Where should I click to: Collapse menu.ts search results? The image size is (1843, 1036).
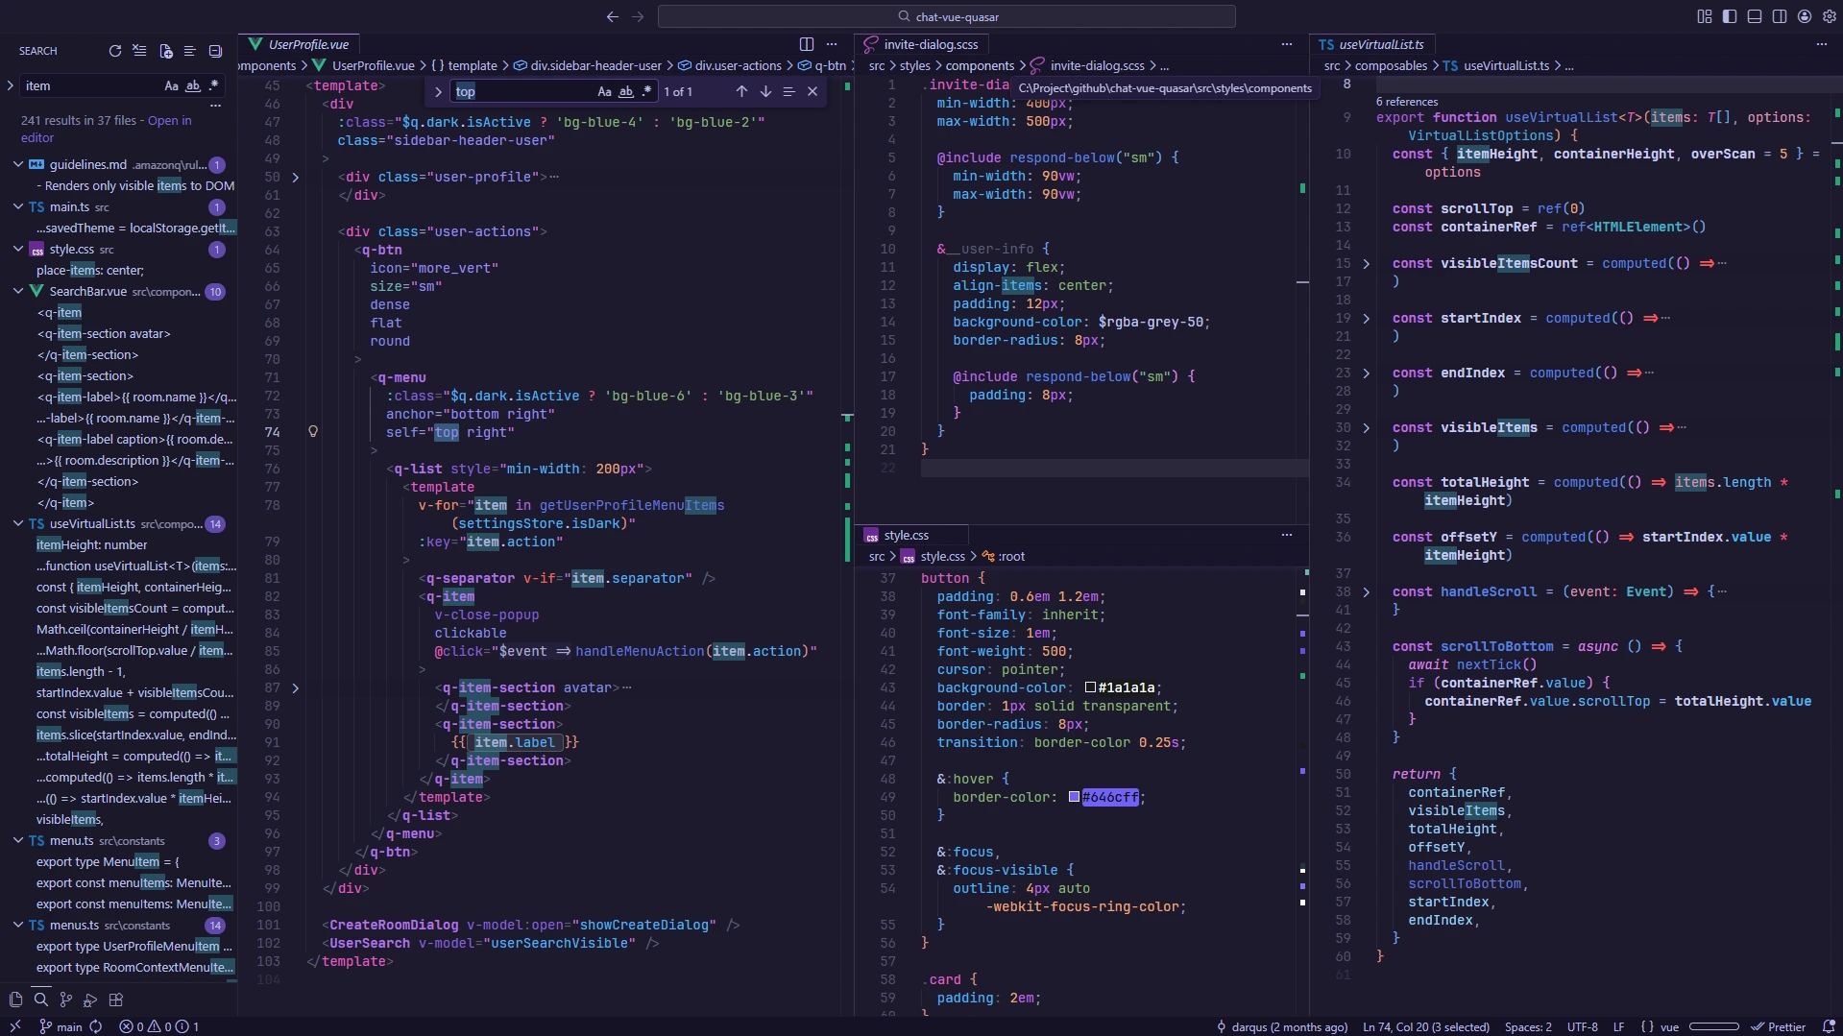click(x=17, y=840)
